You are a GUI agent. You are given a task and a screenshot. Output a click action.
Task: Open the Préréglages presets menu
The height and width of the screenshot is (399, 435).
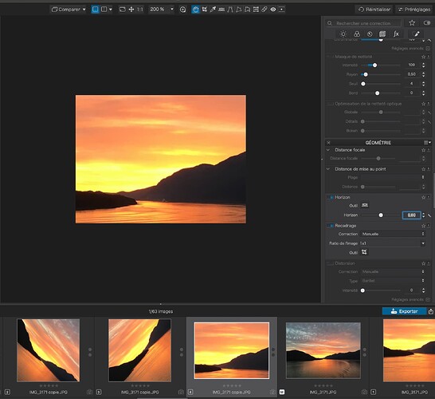(414, 10)
